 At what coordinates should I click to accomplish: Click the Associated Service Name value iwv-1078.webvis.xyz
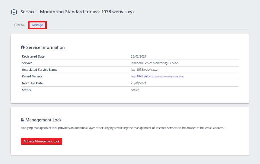pos(144,70)
